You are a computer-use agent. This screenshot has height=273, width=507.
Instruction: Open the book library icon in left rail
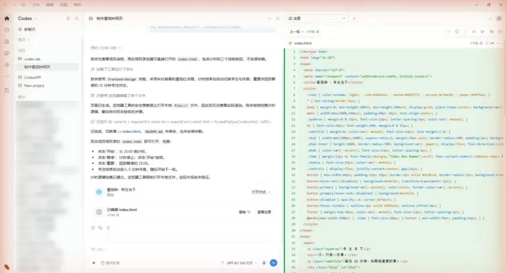(x=7, y=42)
